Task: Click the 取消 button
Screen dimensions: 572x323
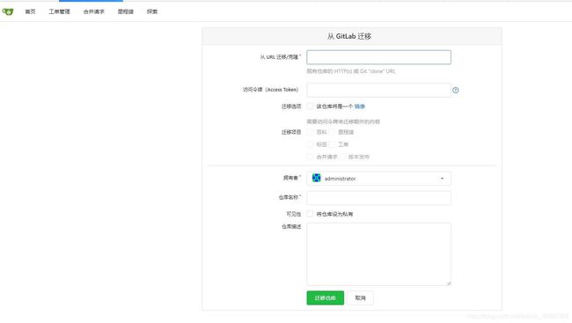Action: [x=360, y=297]
